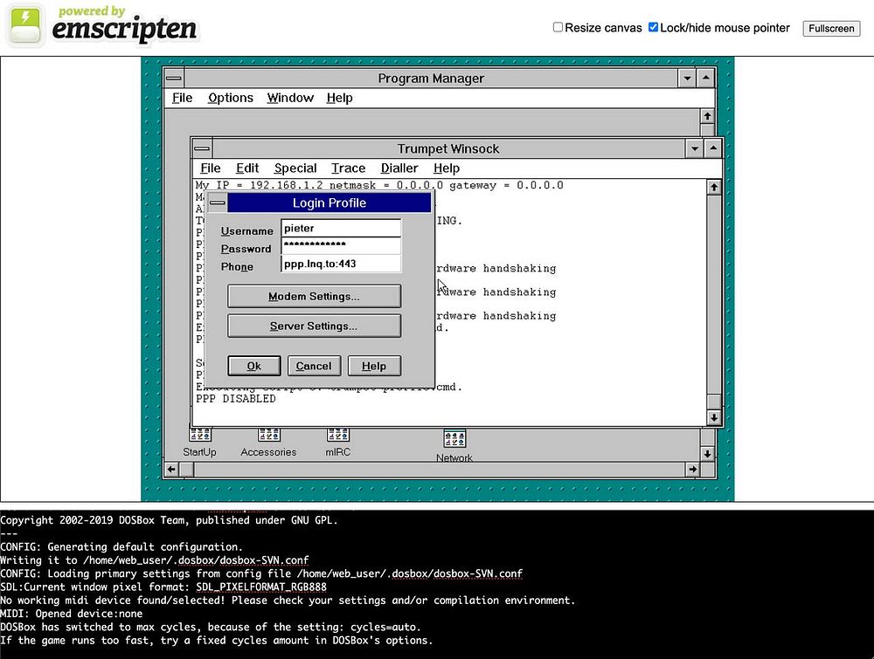Click 'MIDI: Opened device:none' console line
This screenshot has width=874, height=659.
pyautogui.click(x=72, y=614)
